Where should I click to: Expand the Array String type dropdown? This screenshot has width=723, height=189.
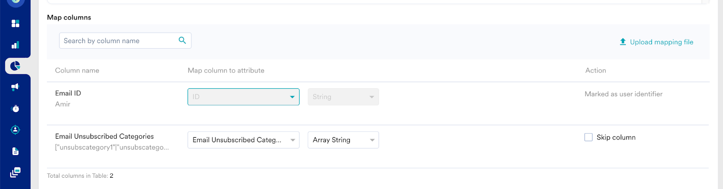click(343, 140)
